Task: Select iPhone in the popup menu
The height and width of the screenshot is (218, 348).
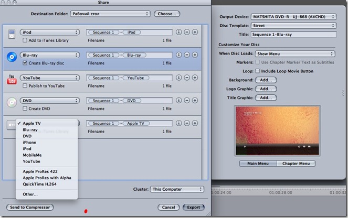Action: coord(47,143)
